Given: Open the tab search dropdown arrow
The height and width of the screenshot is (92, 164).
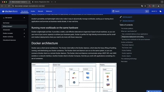Looking at the screenshot, I should point(162,2).
